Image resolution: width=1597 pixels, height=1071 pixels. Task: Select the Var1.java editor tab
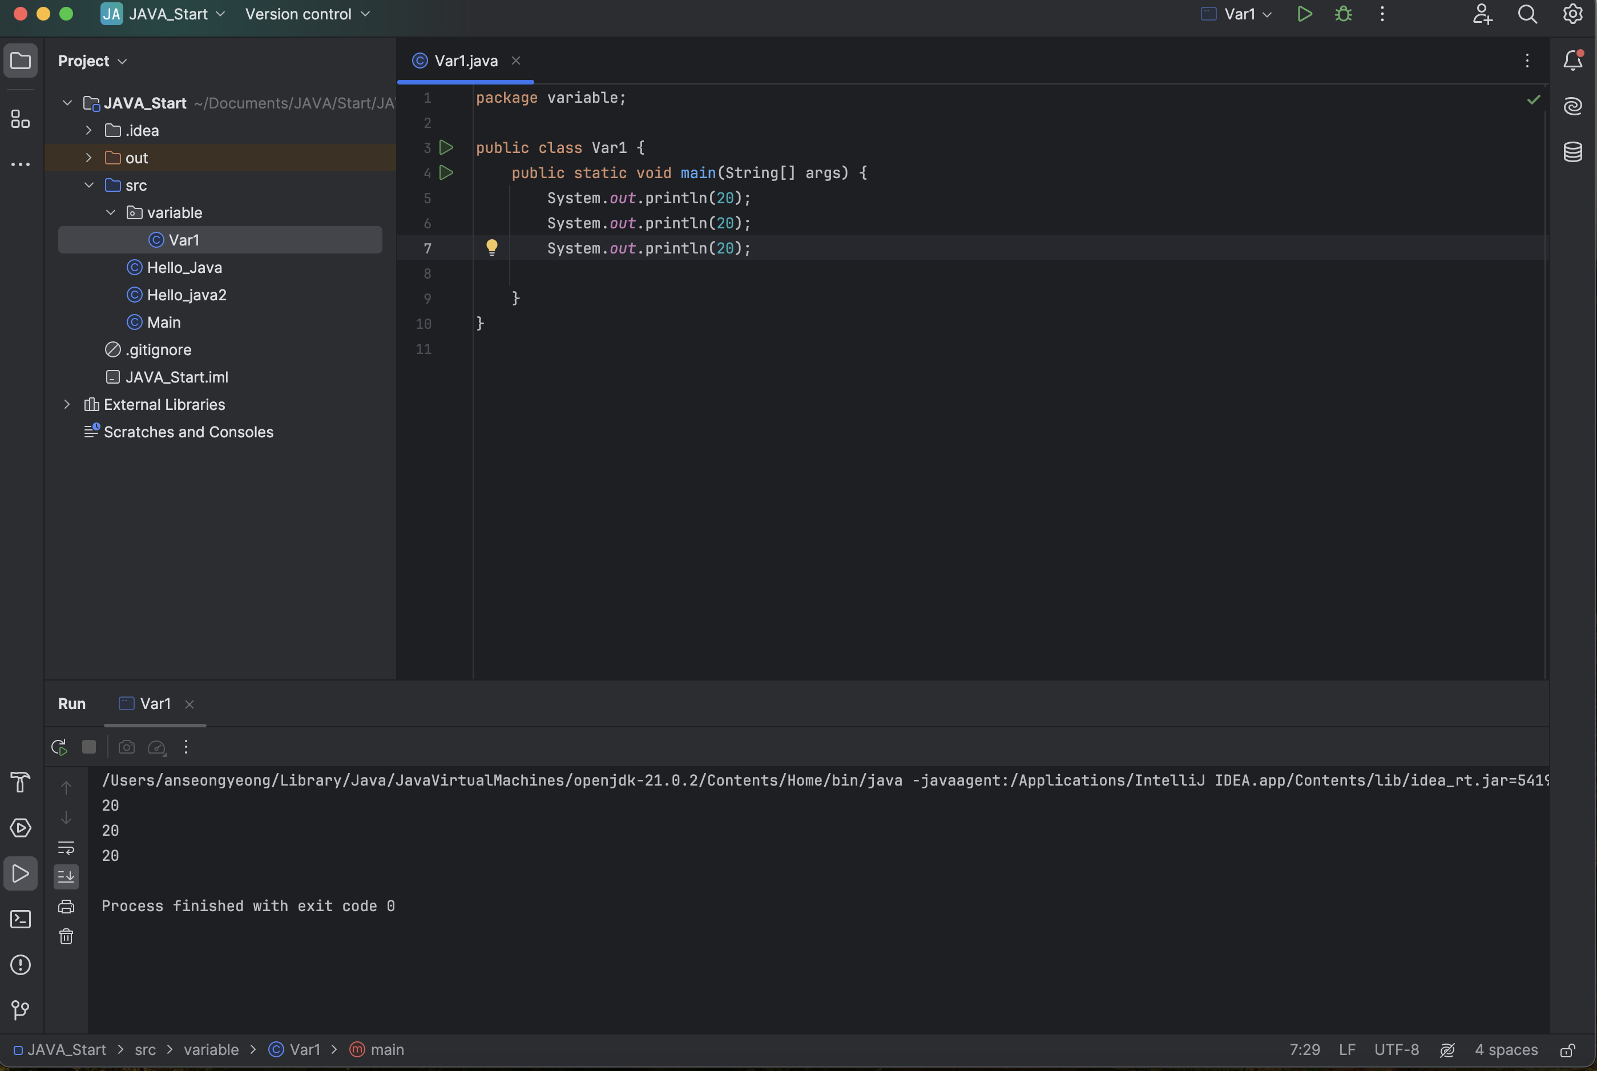point(466,61)
